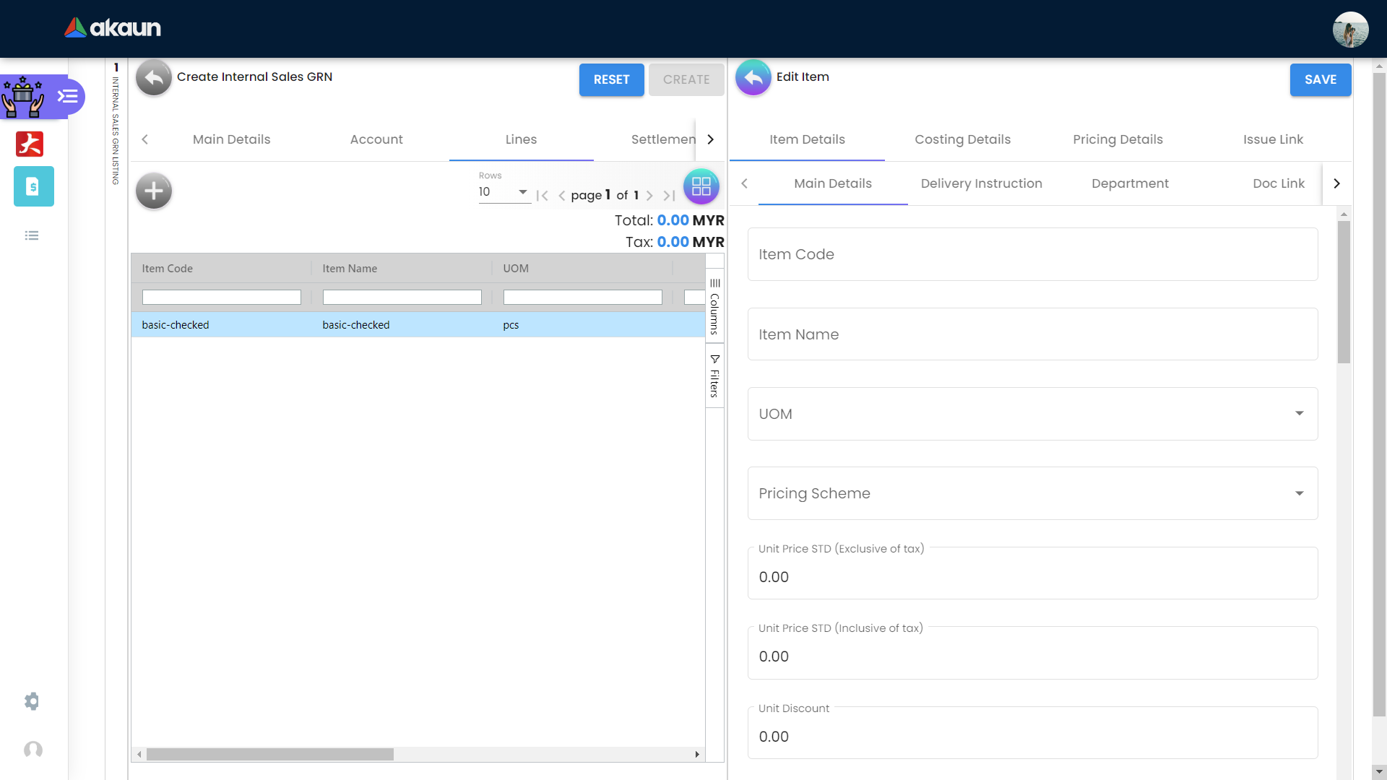This screenshot has width=1387, height=780.
Task: Click the table's horizontal scrollbar
Action: point(270,754)
